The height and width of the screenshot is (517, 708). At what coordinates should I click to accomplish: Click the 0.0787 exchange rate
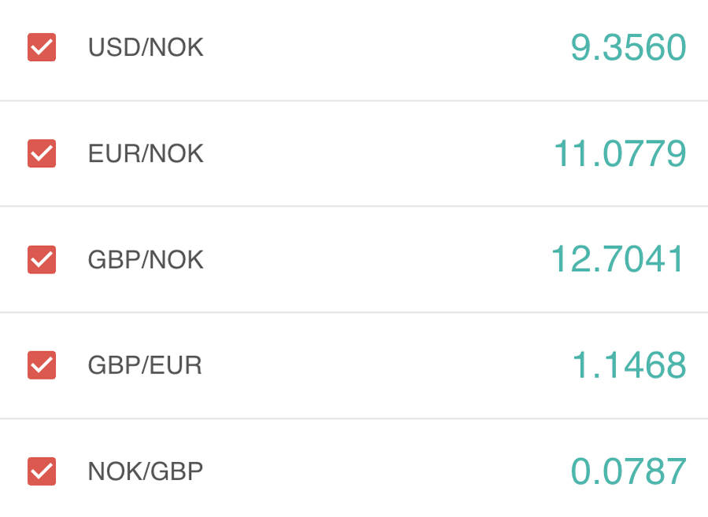[628, 471]
